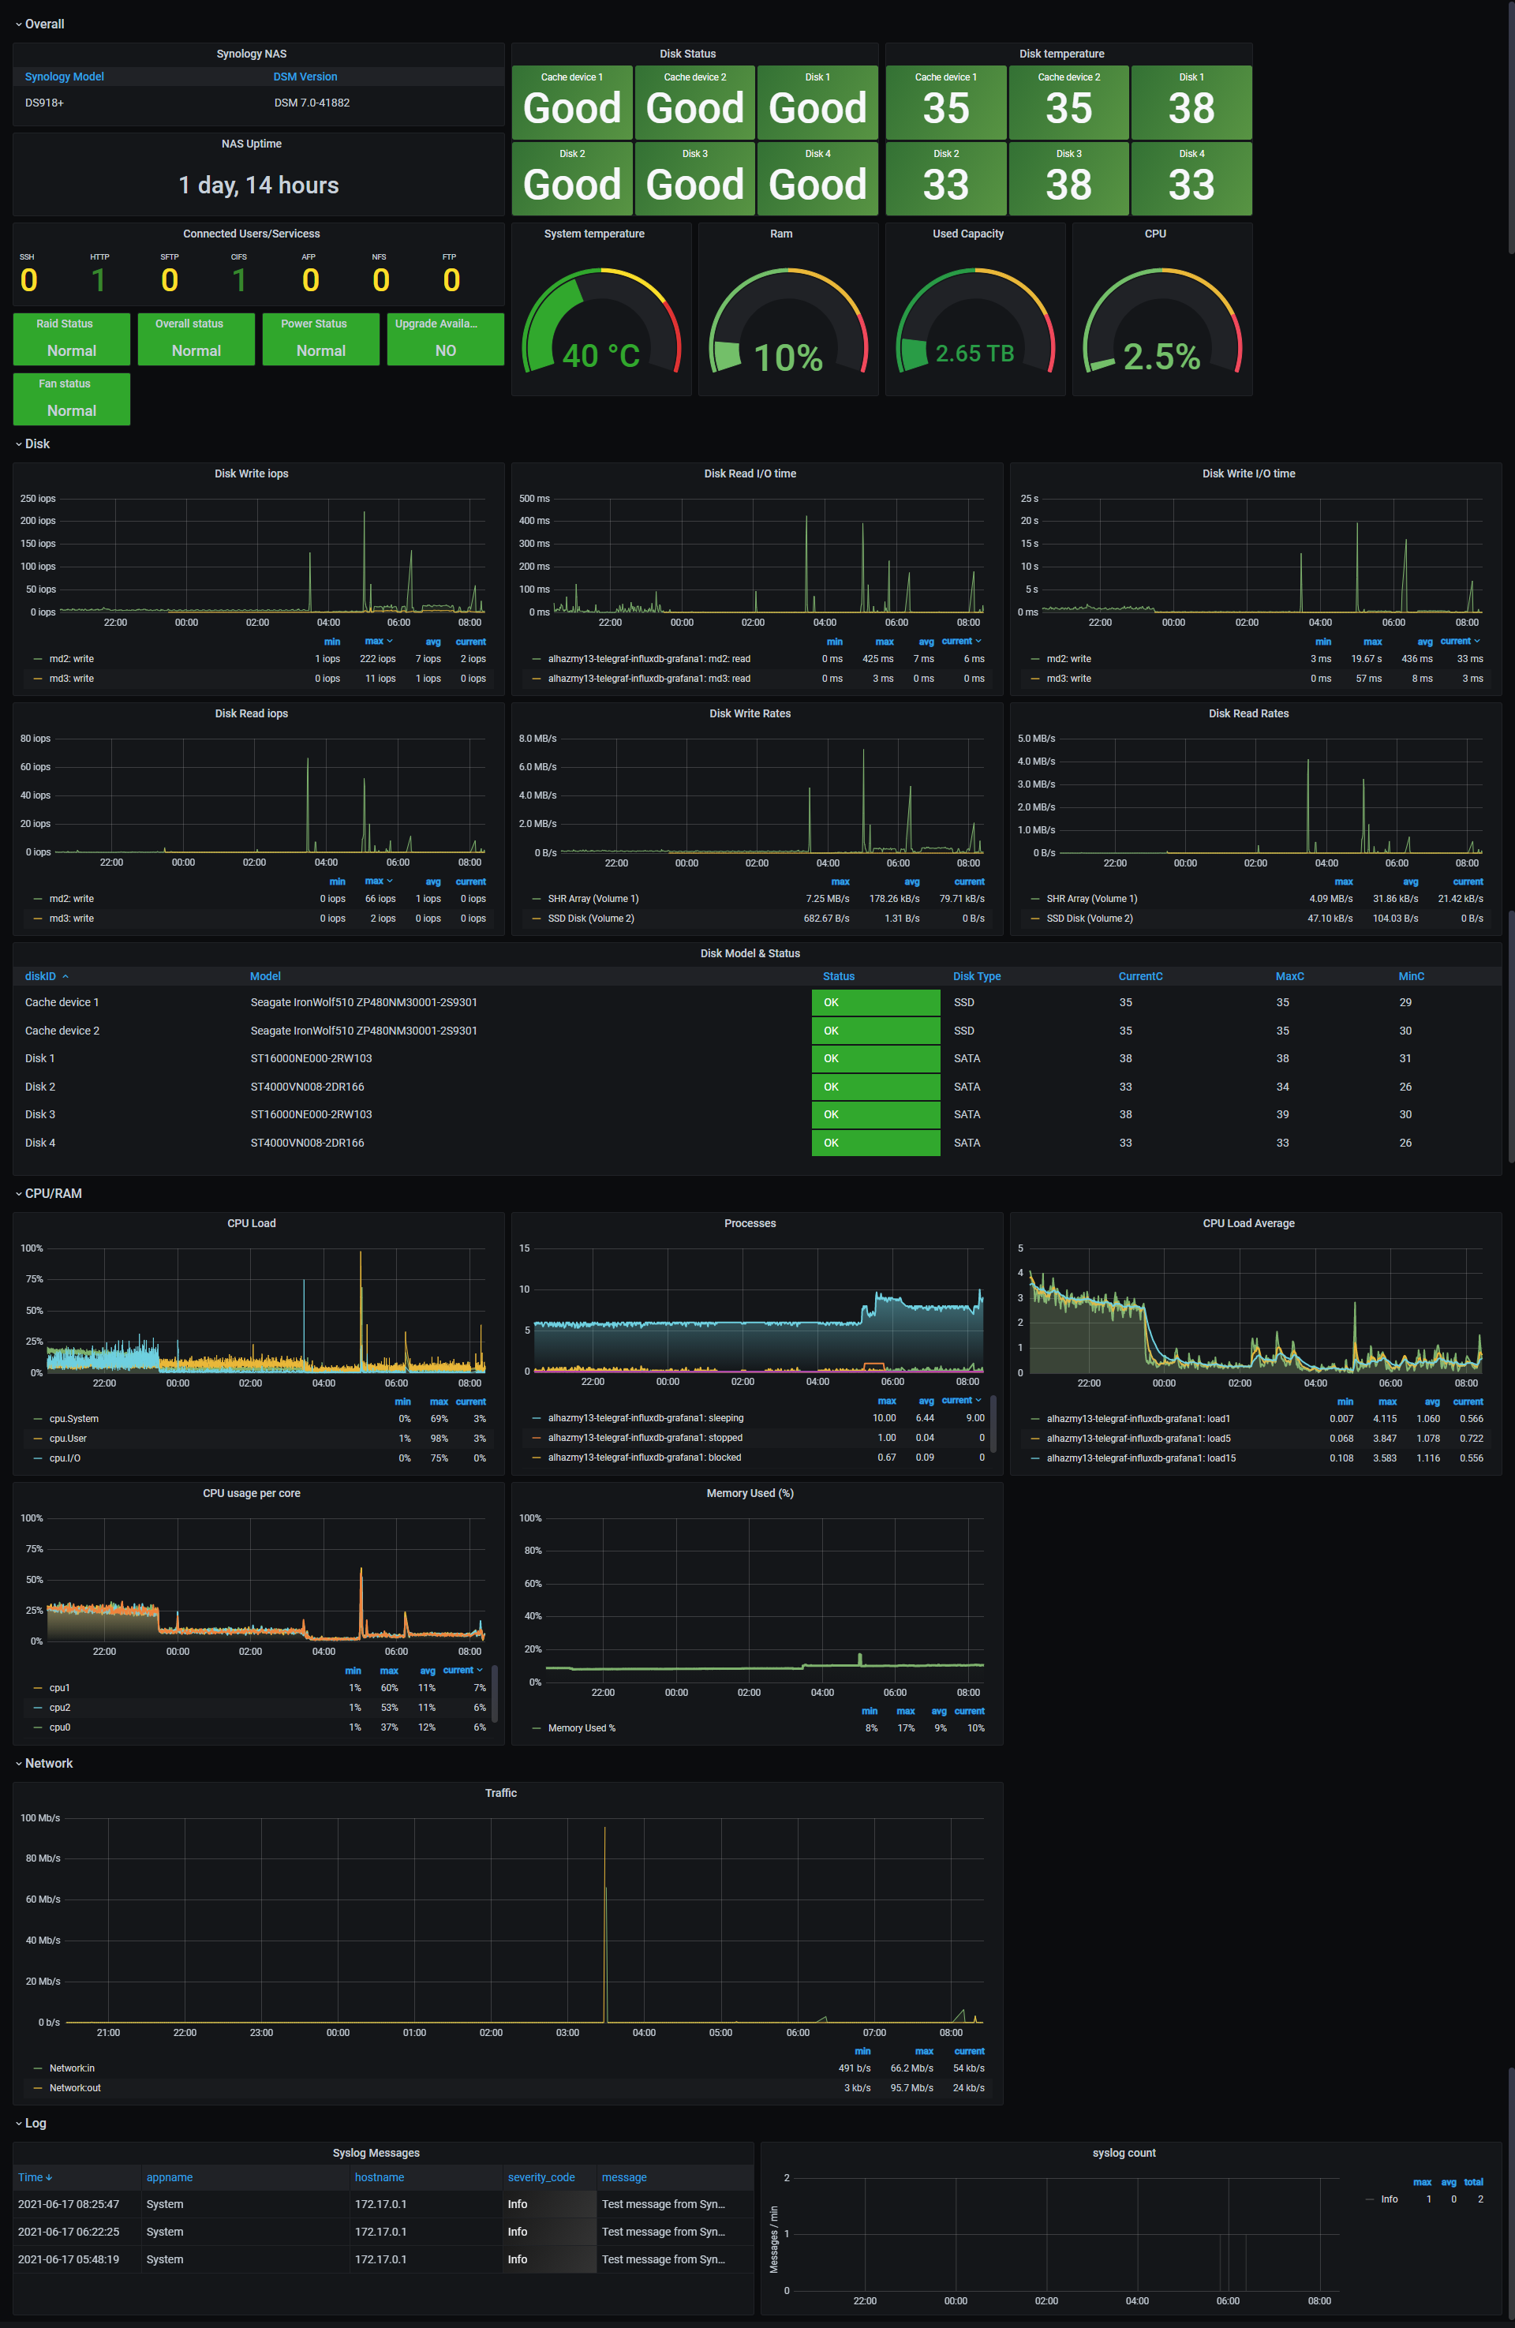This screenshot has height=2328, width=1515.
Task: Click the Network:in series color marker
Action: tap(38, 2068)
